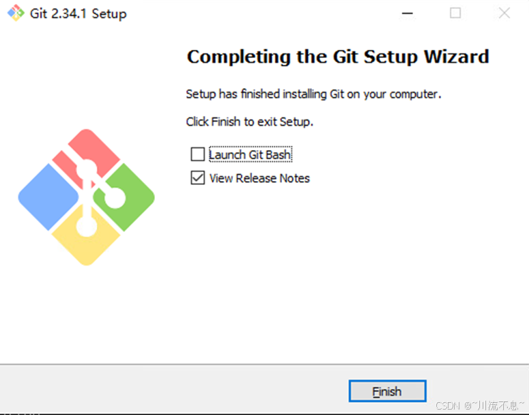This screenshot has height=415, width=529.
Task: Click the Git icon in the title bar
Action: 16,13
